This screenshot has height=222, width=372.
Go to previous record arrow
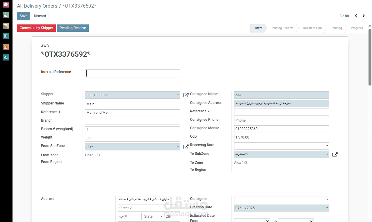pos(356,16)
